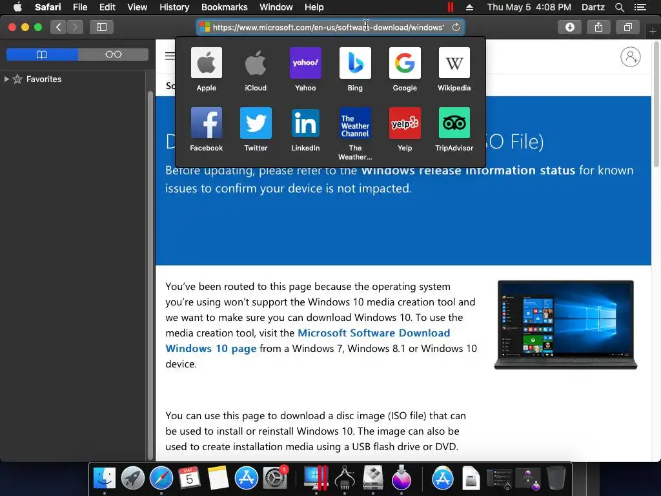The image size is (661, 496).
Task: Open Trash in the Dock
Action: coord(556,478)
